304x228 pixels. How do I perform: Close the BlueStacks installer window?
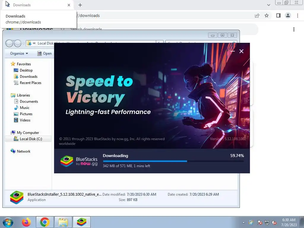tap(241, 51)
